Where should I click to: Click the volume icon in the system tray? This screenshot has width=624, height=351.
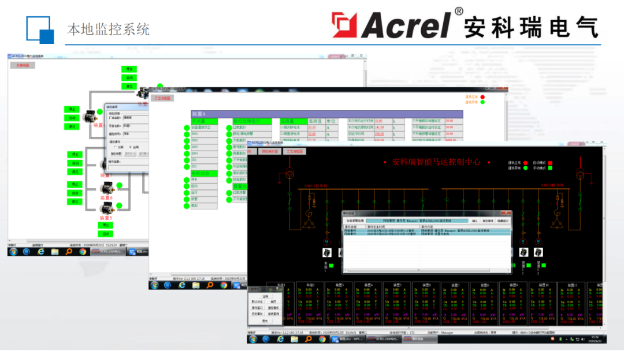coord(583,339)
